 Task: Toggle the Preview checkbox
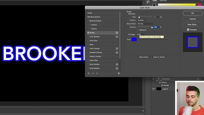(x=188, y=30)
